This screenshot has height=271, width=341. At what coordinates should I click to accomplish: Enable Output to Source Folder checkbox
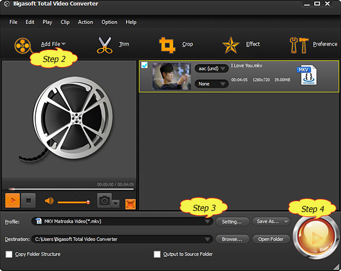pyautogui.click(x=157, y=254)
